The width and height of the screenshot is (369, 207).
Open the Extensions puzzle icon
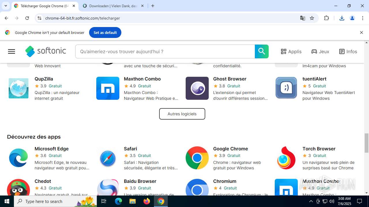tap(326, 18)
